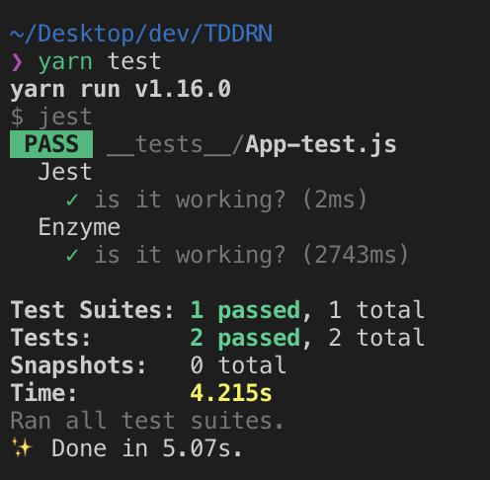The width and height of the screenshot is (490, 480).
Task: Click the green PASS badge
Action: click(51, 144)
